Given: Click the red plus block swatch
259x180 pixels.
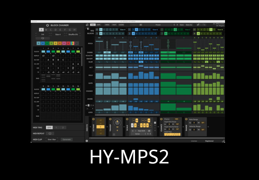Looking at the screenshot, I should click(68, 43).
